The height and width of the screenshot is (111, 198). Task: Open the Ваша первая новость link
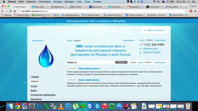point(89,68)
